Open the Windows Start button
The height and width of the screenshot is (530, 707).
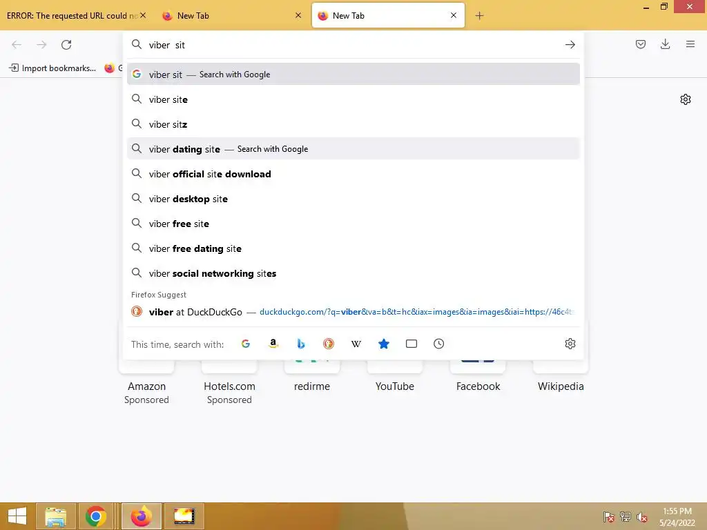tap(17, 516)
